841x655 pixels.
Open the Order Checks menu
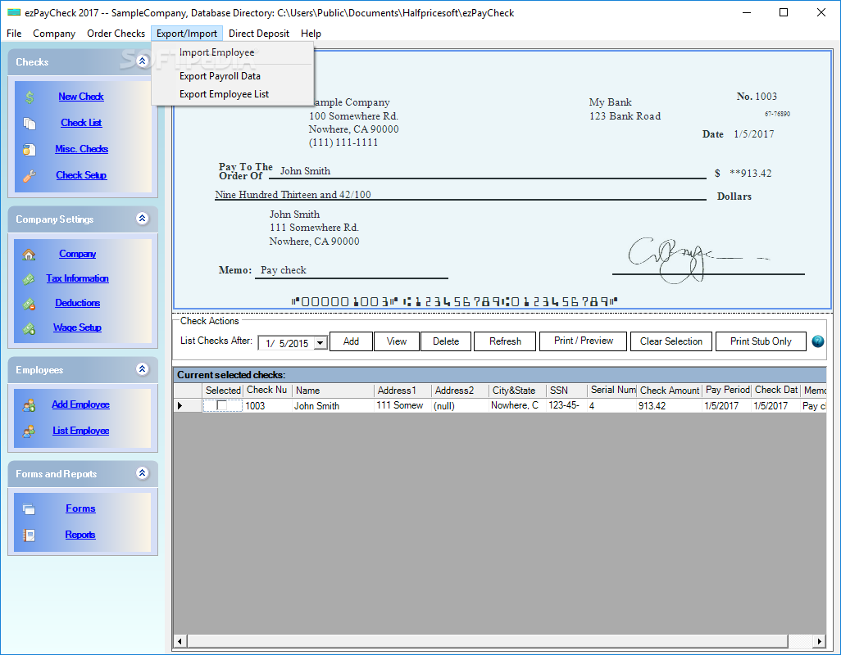click(116, 34)
